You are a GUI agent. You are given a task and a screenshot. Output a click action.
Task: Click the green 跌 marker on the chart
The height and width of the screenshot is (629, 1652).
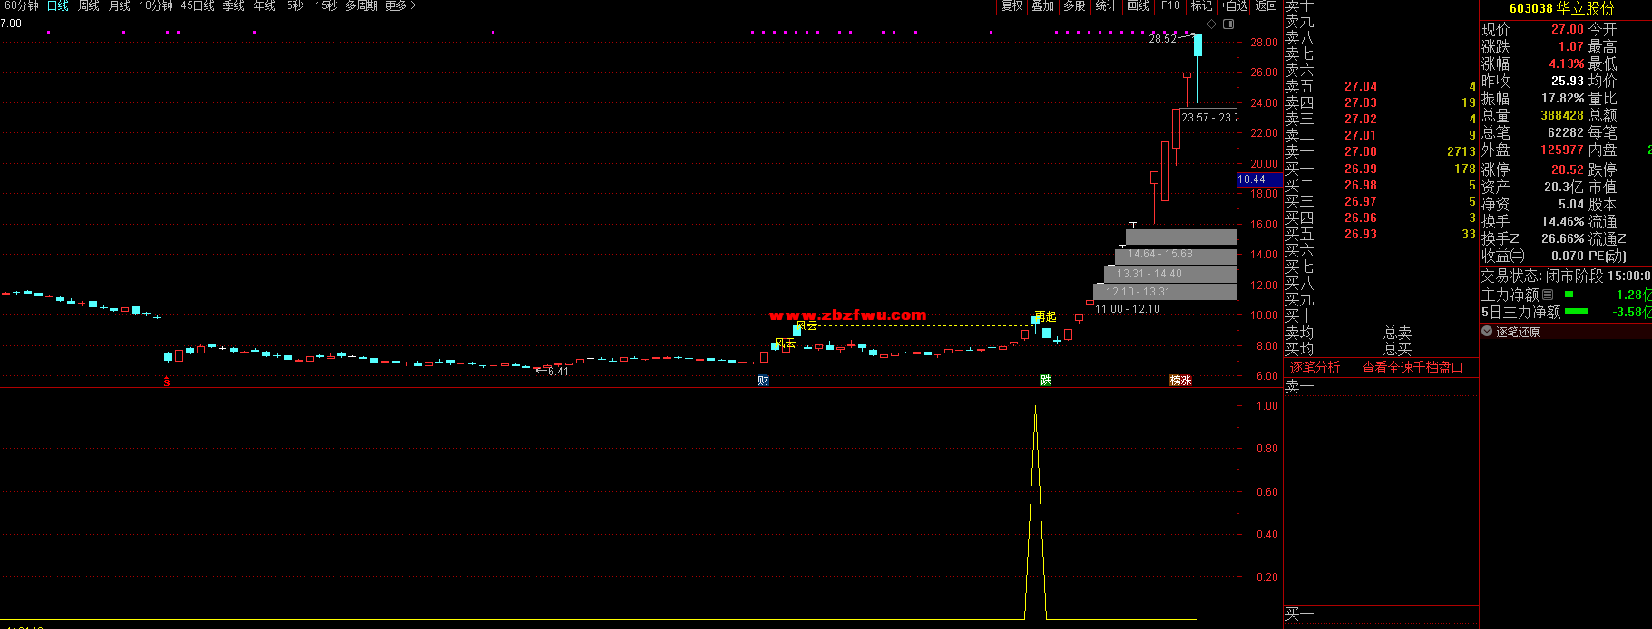tap(1045, 381)
